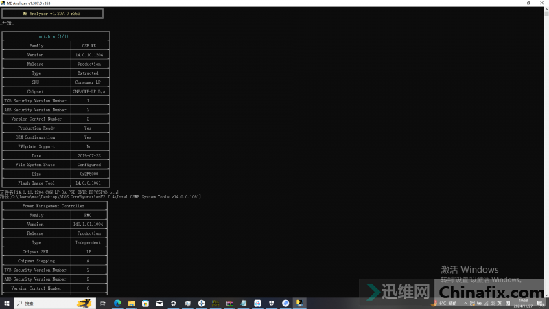The image size is (549, 309).
Task: Click the 'Production Ready' row label
Action: [x=36, y=128]
